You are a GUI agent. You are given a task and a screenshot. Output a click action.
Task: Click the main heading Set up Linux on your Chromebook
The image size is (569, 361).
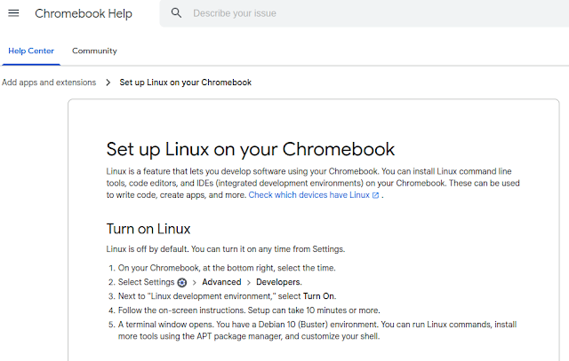[x=251, y=149]
